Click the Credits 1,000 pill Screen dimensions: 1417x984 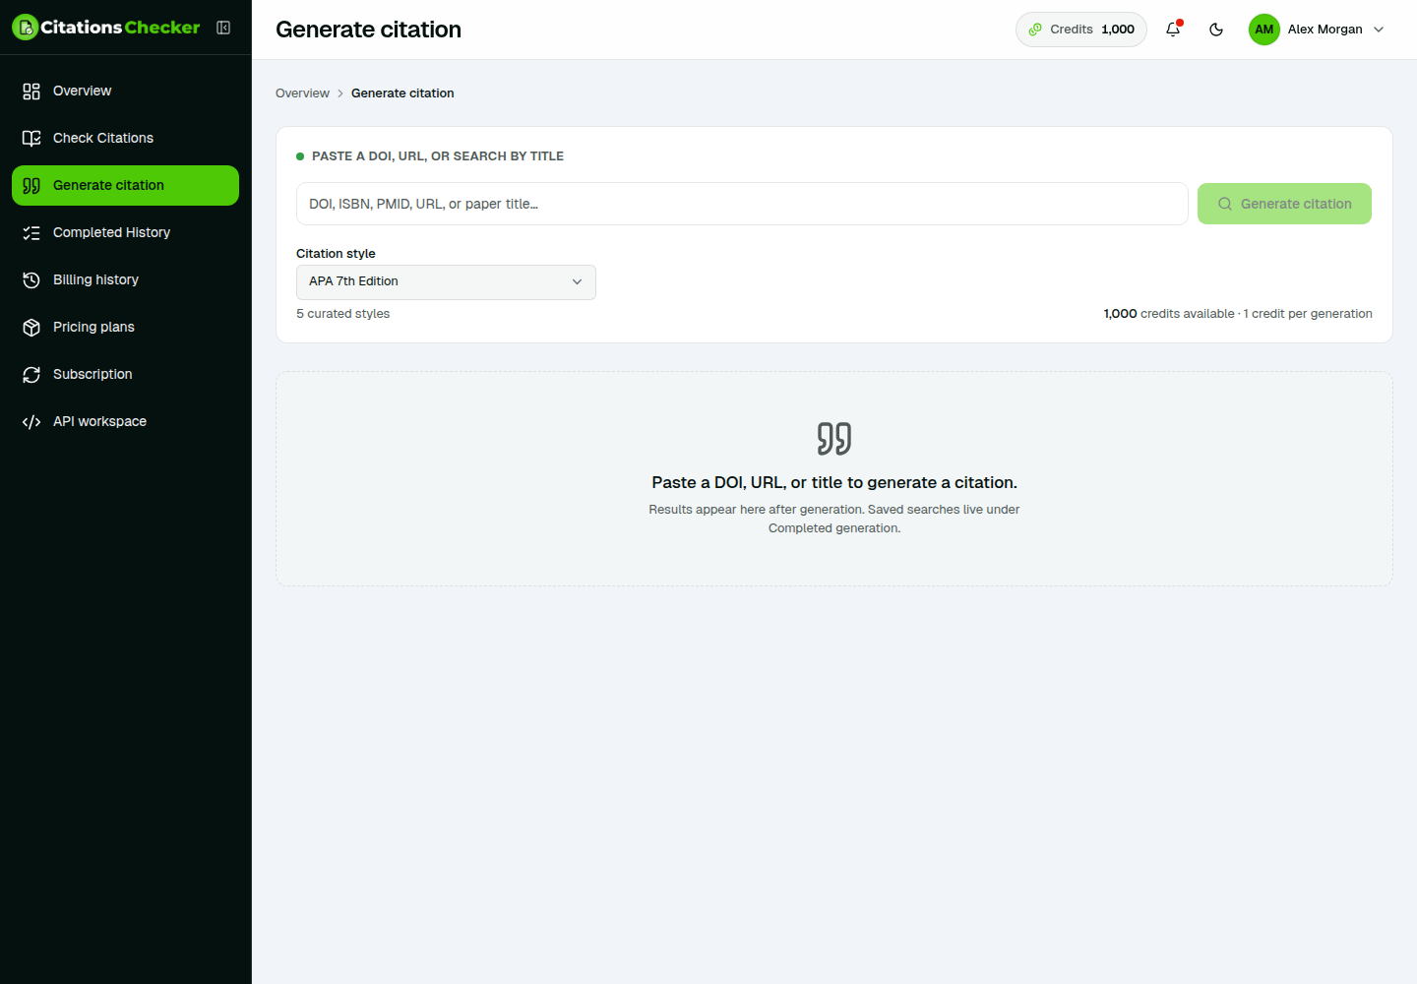(1081, 30)
